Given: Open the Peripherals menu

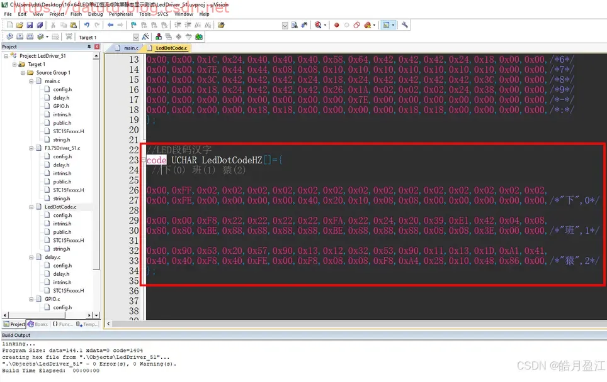Looking at the screenshot, I should point(121,14).
